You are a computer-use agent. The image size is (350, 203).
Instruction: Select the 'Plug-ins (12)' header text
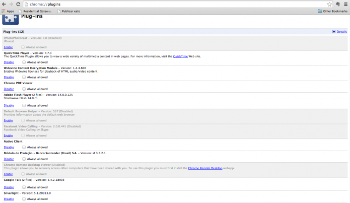pos(14,32)
